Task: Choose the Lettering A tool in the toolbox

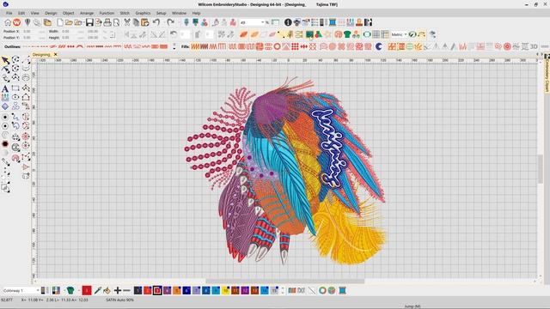Action: [5, 88]
